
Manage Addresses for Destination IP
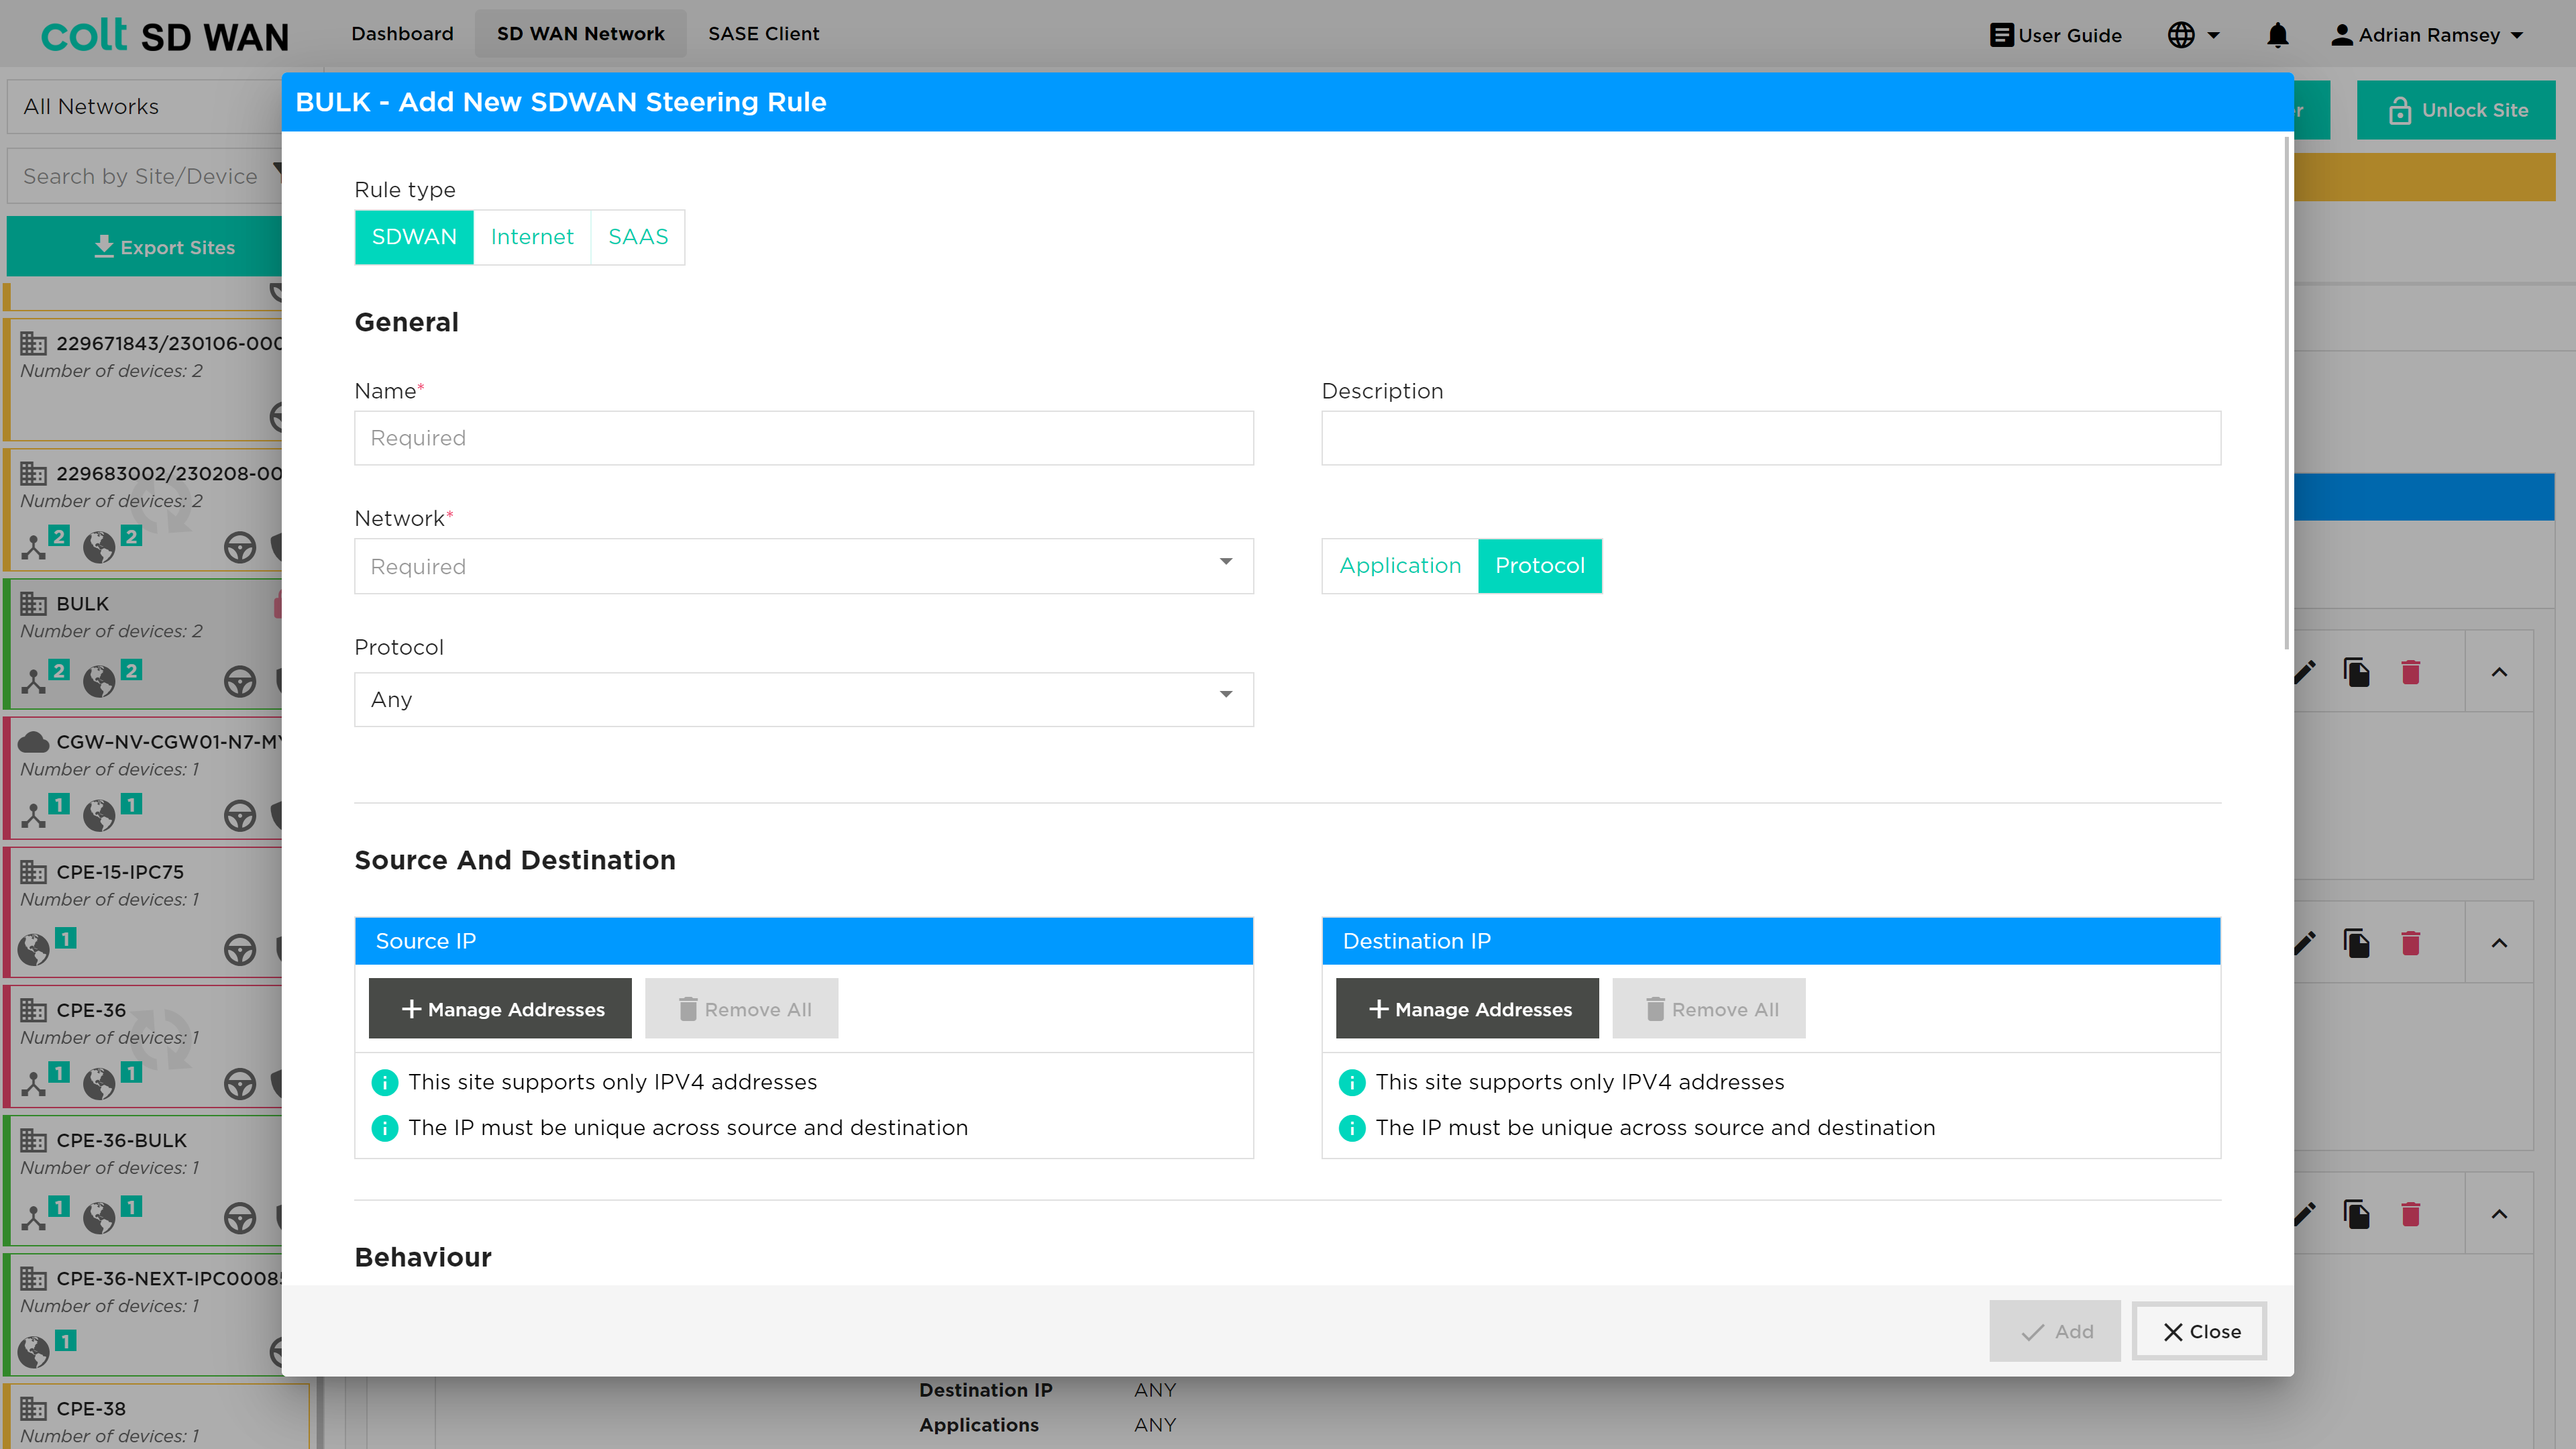point(1467,1009)
